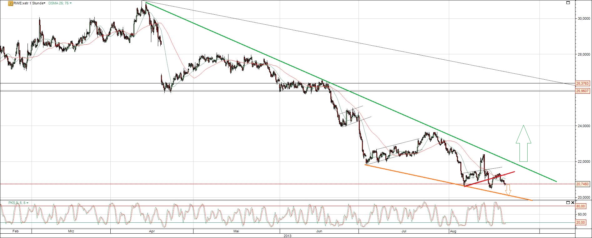Click the Aug month on time axis
Screen dimensions: 592x238
pyautogui.click(x=454, y=231)
